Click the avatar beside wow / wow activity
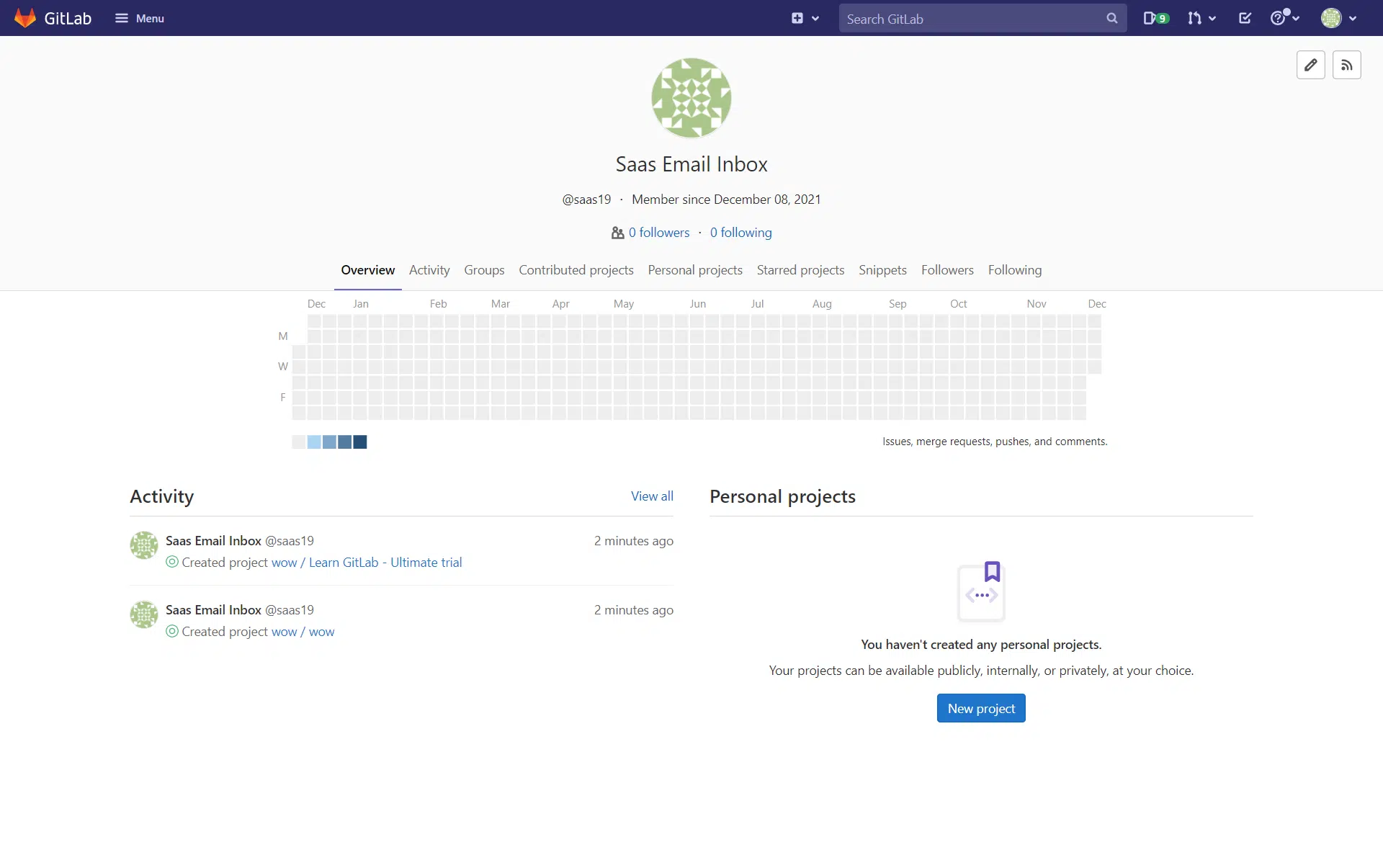This screenshot has height=855, width=1383. 144,614
